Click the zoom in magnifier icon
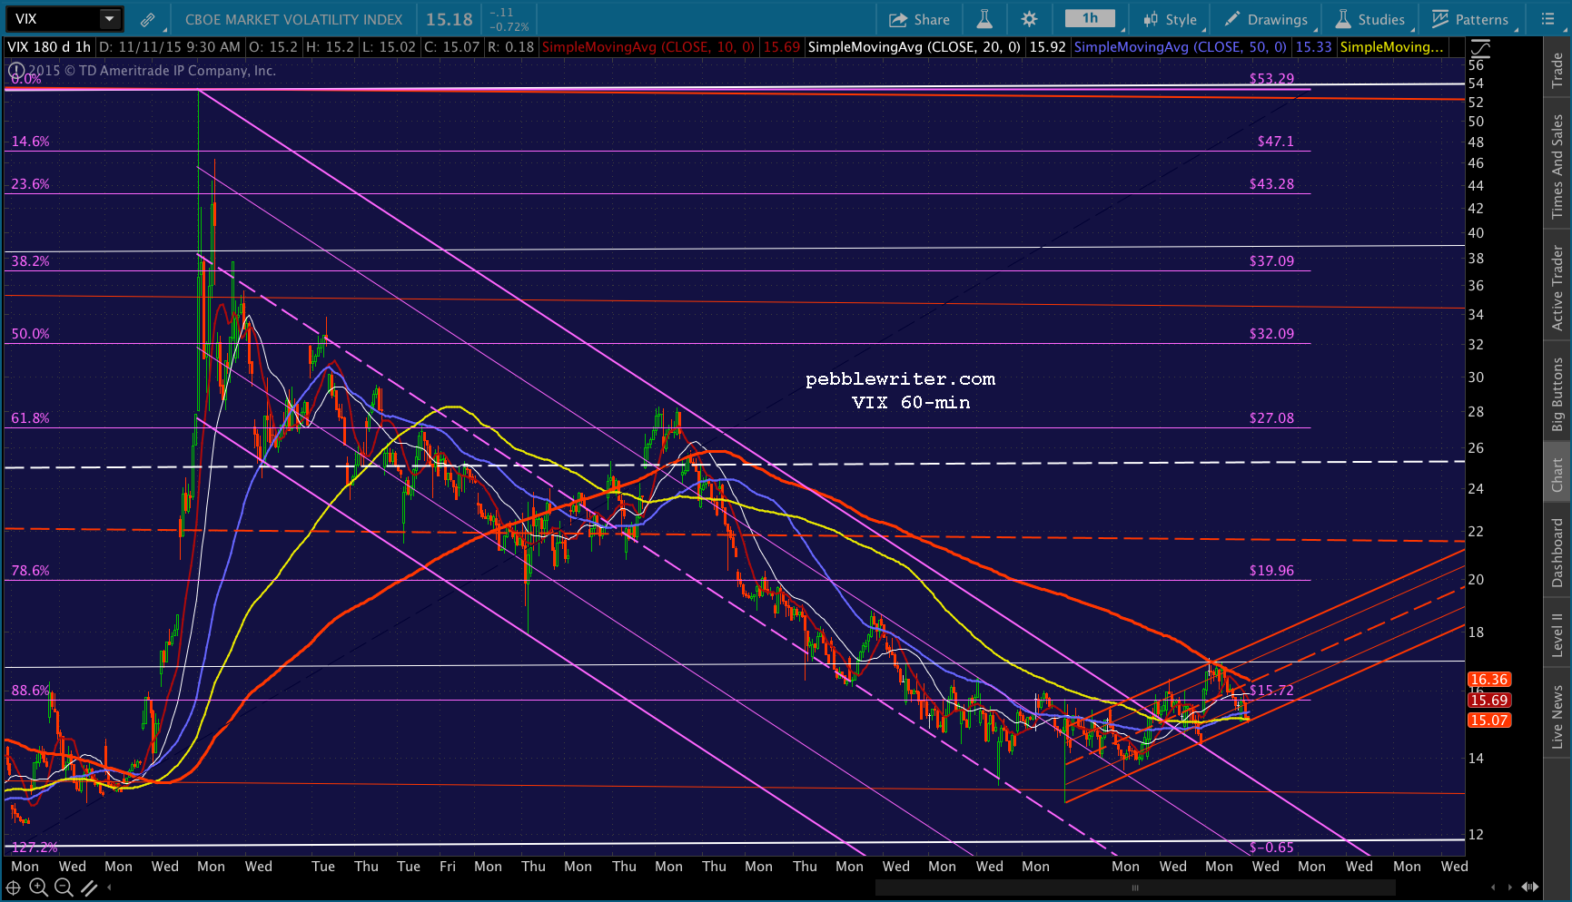Screen dimensions: 1572x902 38,887
